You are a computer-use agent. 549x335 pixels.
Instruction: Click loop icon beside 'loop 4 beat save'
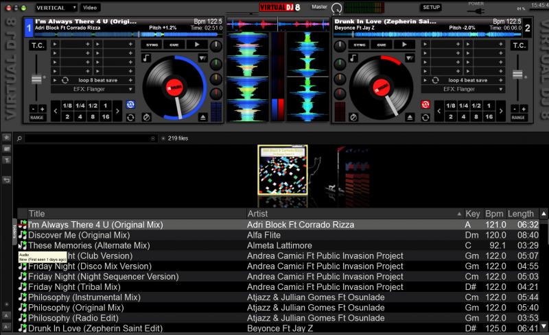[x=435, y=80]
